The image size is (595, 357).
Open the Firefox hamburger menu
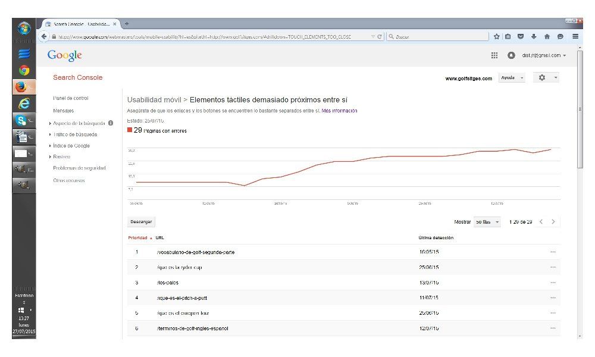(x=575, y=36)
